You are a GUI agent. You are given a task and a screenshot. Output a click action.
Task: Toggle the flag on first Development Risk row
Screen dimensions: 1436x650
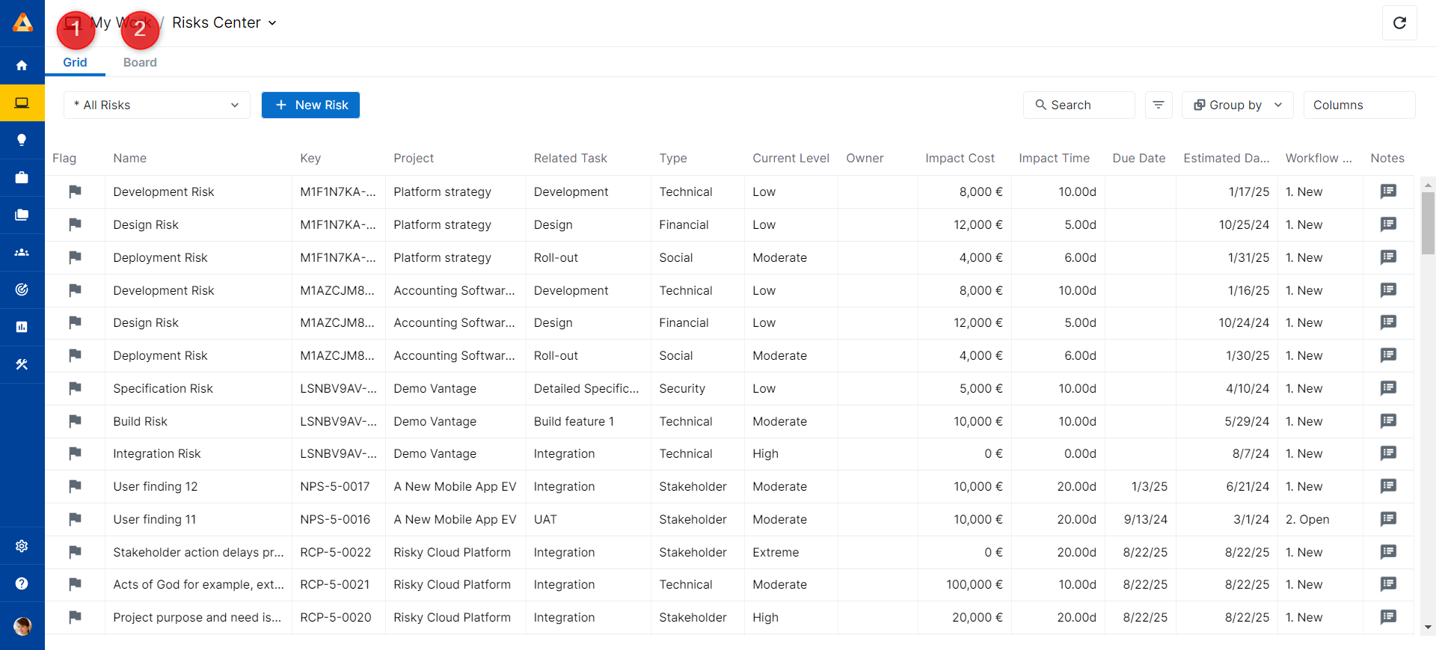75,191
